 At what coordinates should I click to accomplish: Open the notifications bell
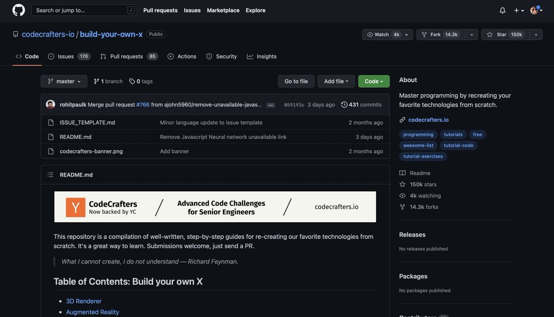[502, 10]
